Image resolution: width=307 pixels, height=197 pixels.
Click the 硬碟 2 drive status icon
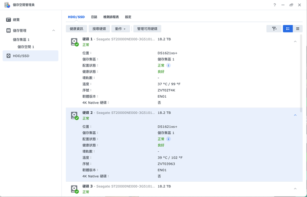(x=75, y=116)
